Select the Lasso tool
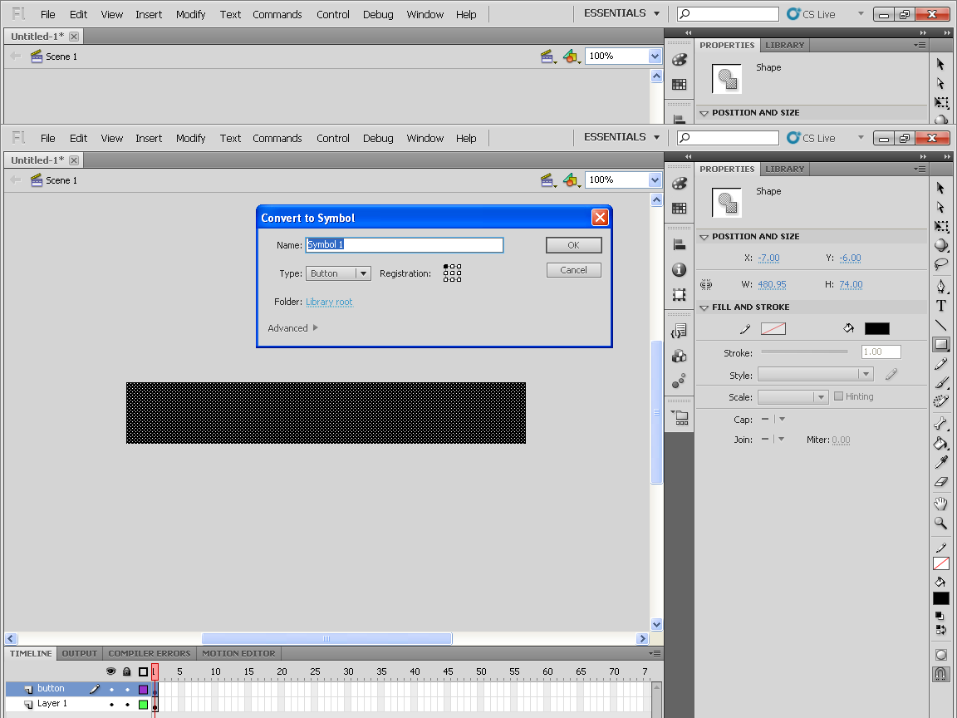The height and width of the screenshot is (718, 957). pyautogui.click(x=941, y=264)
